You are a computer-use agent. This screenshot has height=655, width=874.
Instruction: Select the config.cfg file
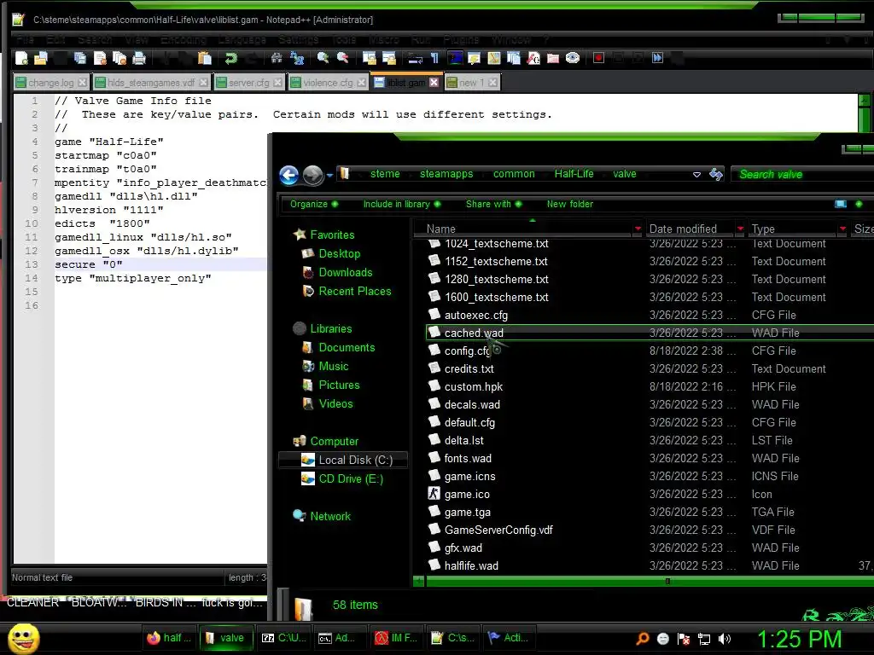tap(467, 351)
